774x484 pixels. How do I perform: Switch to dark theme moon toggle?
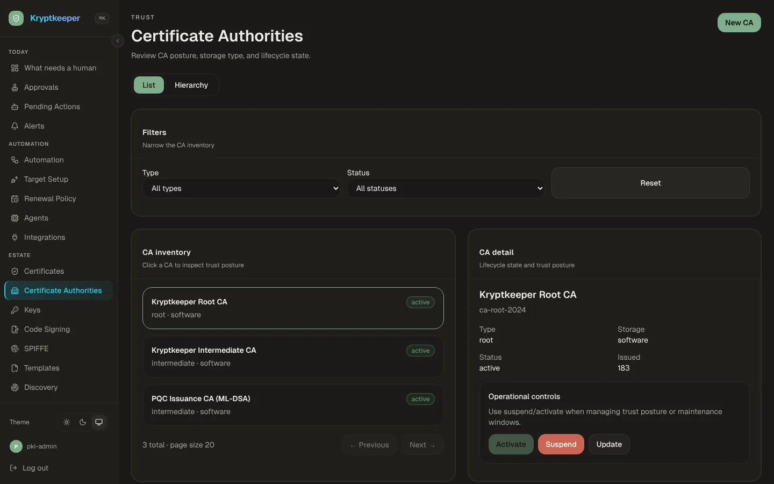[83, 422]
